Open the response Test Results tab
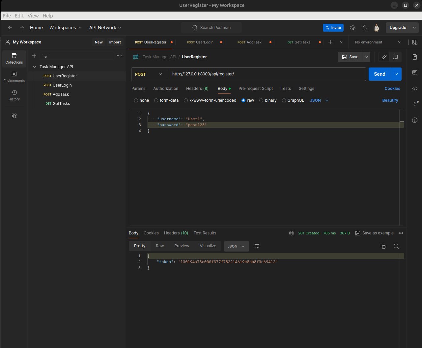Image resolution: width=422 pixels, height=348 pixels. click(x=205, y=233)
